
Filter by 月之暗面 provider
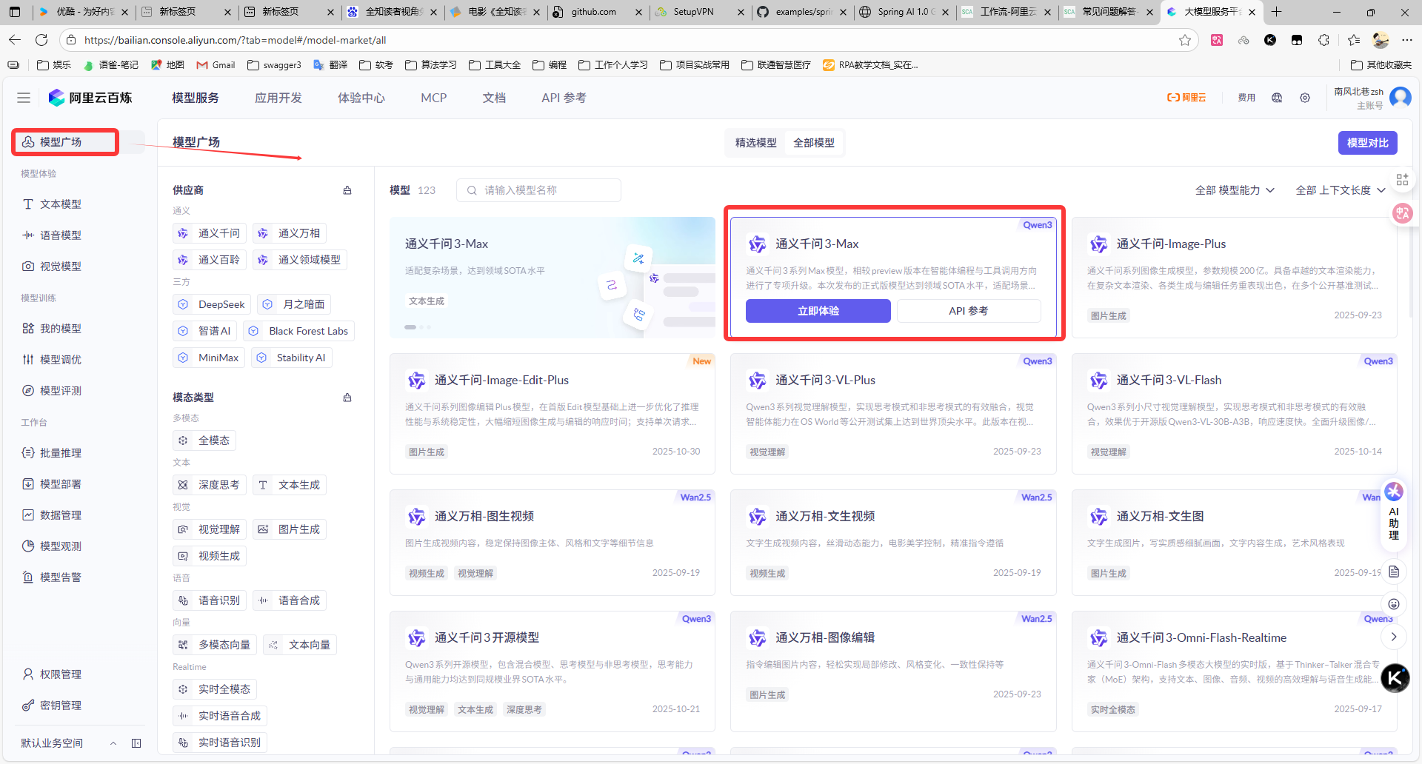(x=294, y=304)
